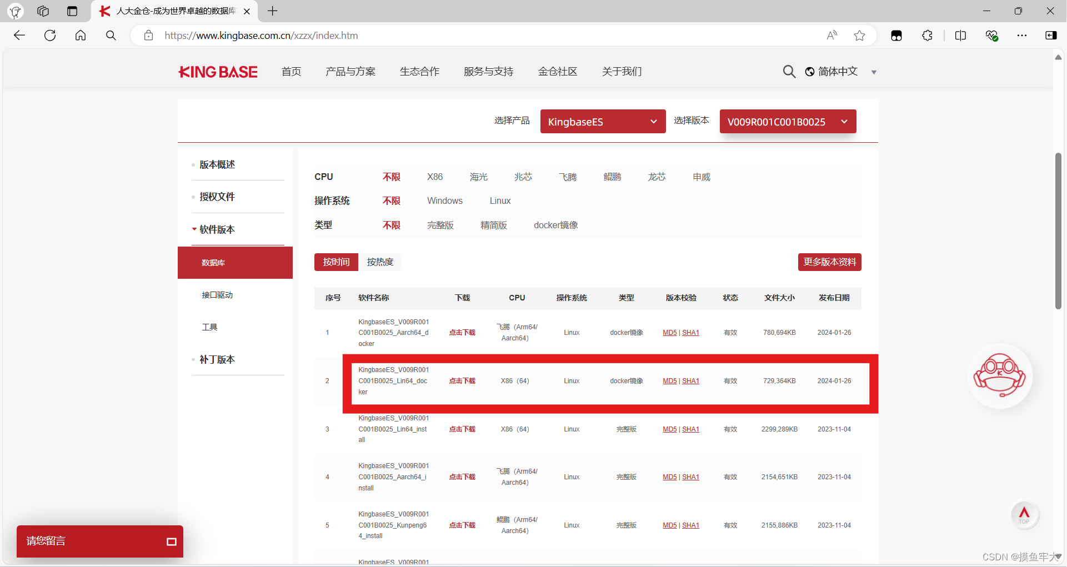The image size is (1067, 567).
Task: Open SHA1 link in row 1
Action: [x=690, y=333]
